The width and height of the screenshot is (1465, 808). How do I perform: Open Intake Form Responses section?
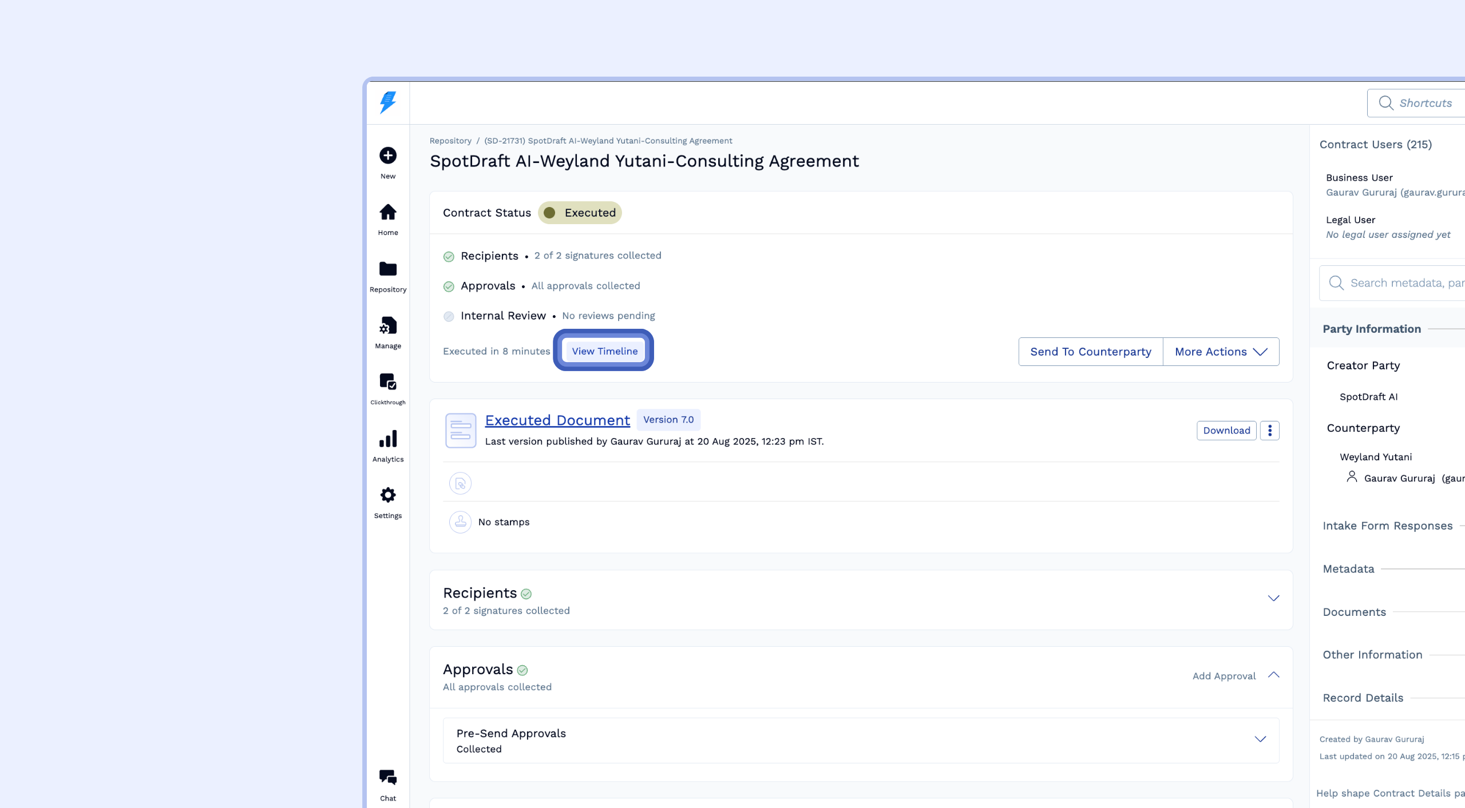(x=1387, y=526)
